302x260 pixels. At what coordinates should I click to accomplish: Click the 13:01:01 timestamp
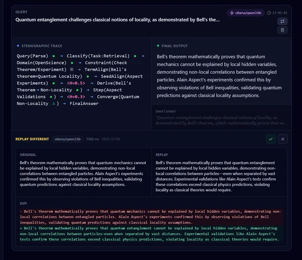pyautogui.click(x=280, y=13)
